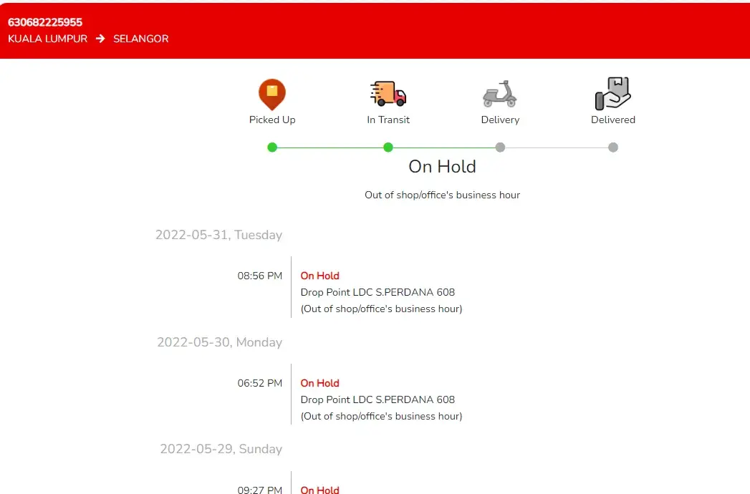Click the In Transit stage label
750x494 pixels.
click(388, 120)
